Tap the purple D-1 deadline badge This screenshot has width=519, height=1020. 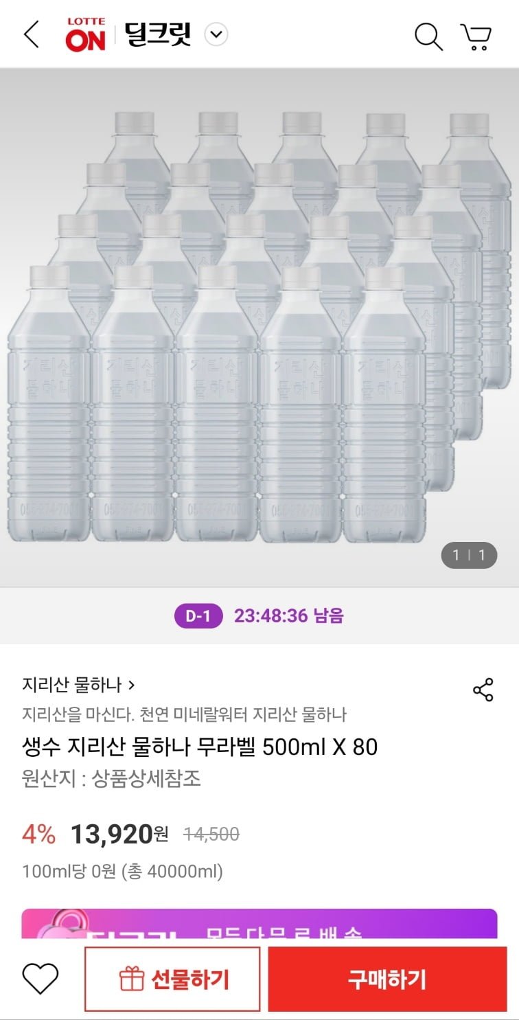pyautogui.click(x=198, y=615)
